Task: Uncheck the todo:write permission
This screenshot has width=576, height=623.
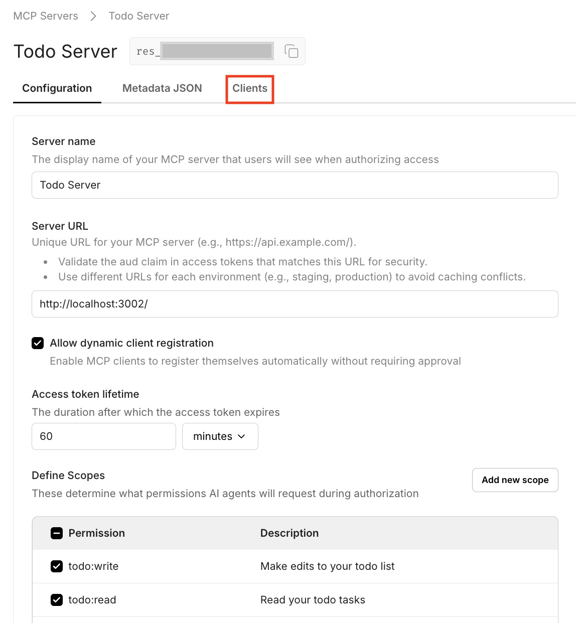Action: click(57, 566)
